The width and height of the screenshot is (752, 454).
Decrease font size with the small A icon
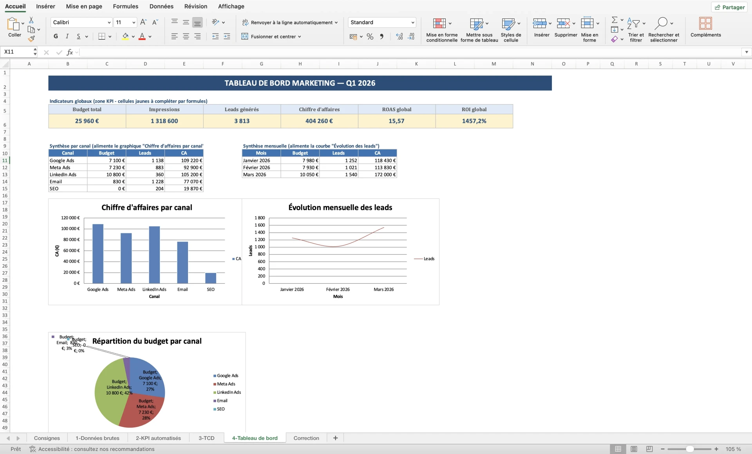click(x=155, y=22)
